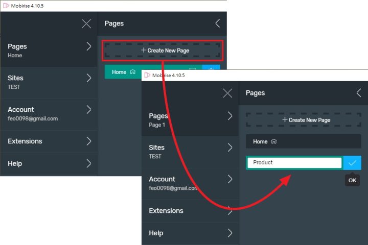This screenshot has width=368, height=245.
Task: Close the side menu with X in front window
Action: (x=227, y=93)
